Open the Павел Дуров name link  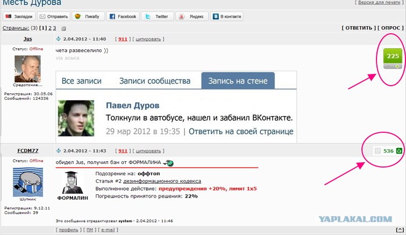(x=133, y=105)
